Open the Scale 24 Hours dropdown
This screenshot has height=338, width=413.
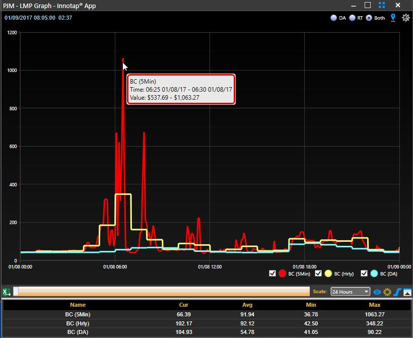(350, 292)
